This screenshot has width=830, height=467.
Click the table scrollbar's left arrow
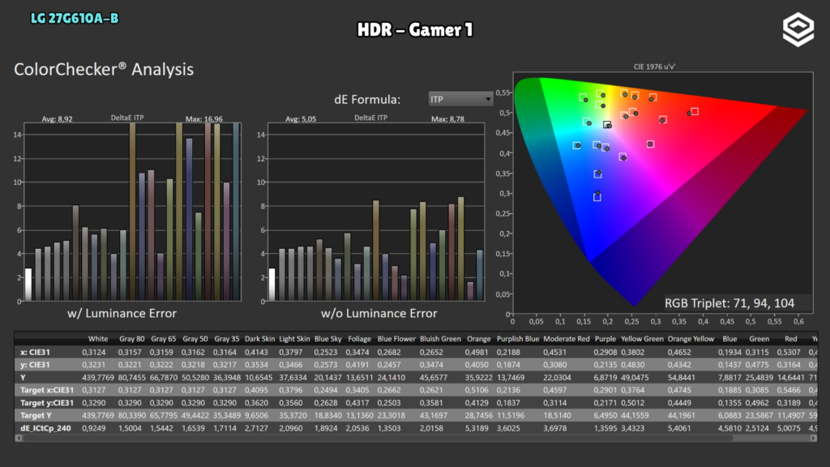click(x=19, y=438)
